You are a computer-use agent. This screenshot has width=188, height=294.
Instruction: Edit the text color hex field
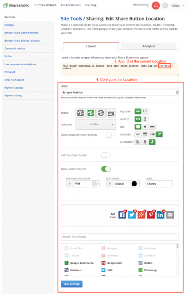(x=122, y=184)
